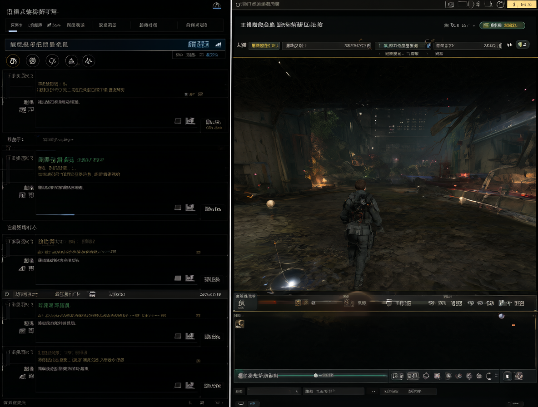The width and height of the screenshot is (538, 407).
Task: Click the bright white square icon in the bottom strip
Action: [508, 376]
